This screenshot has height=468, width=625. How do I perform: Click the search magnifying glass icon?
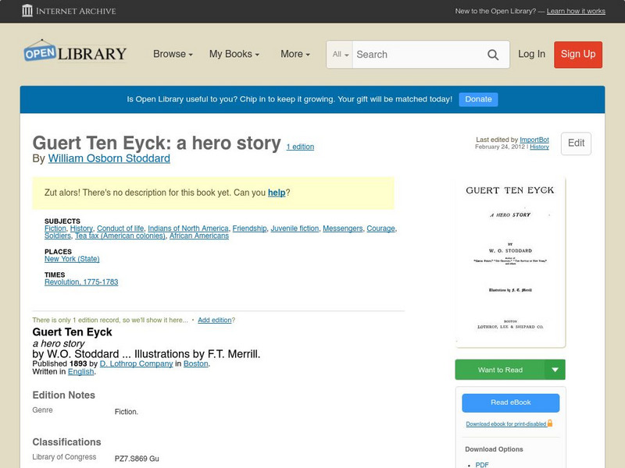pyautogui.click(x=493, y=55)
